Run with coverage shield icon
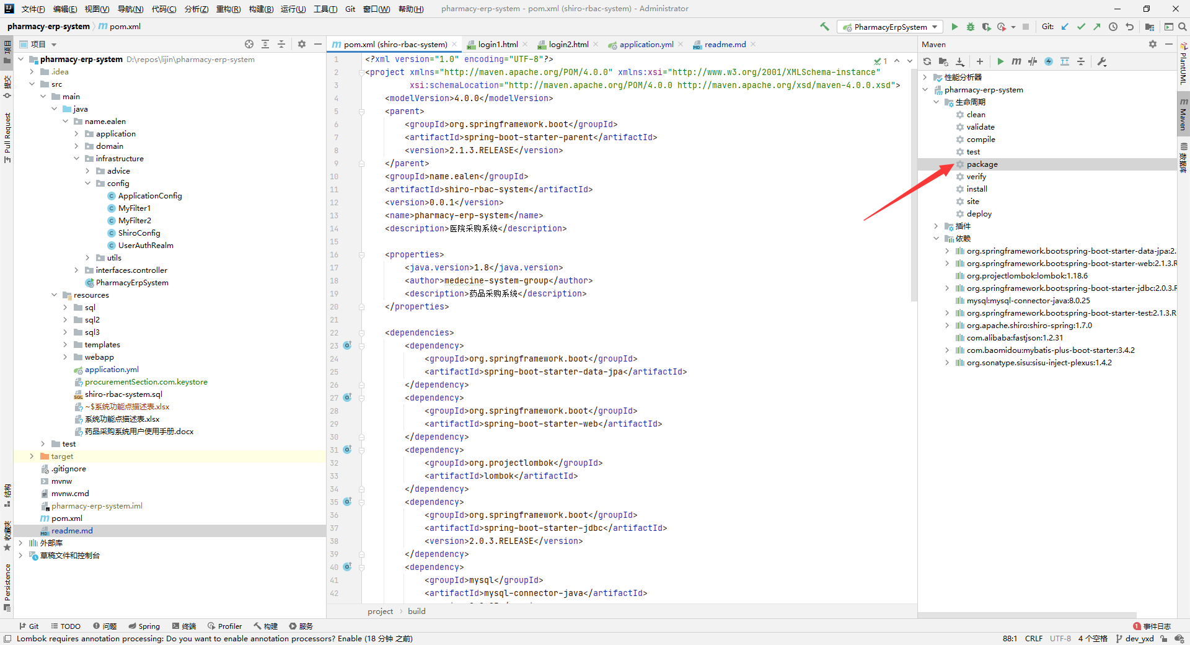 pyautogui.click(x=987, y=27)
